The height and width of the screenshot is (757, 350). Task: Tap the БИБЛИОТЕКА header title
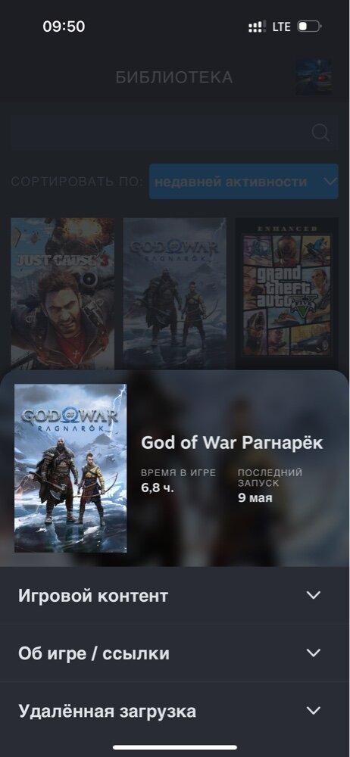coord(174,77)
